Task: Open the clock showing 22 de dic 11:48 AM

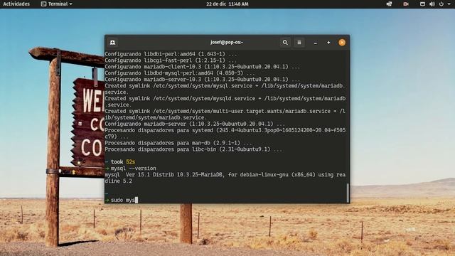Action: tap(227, 4)
